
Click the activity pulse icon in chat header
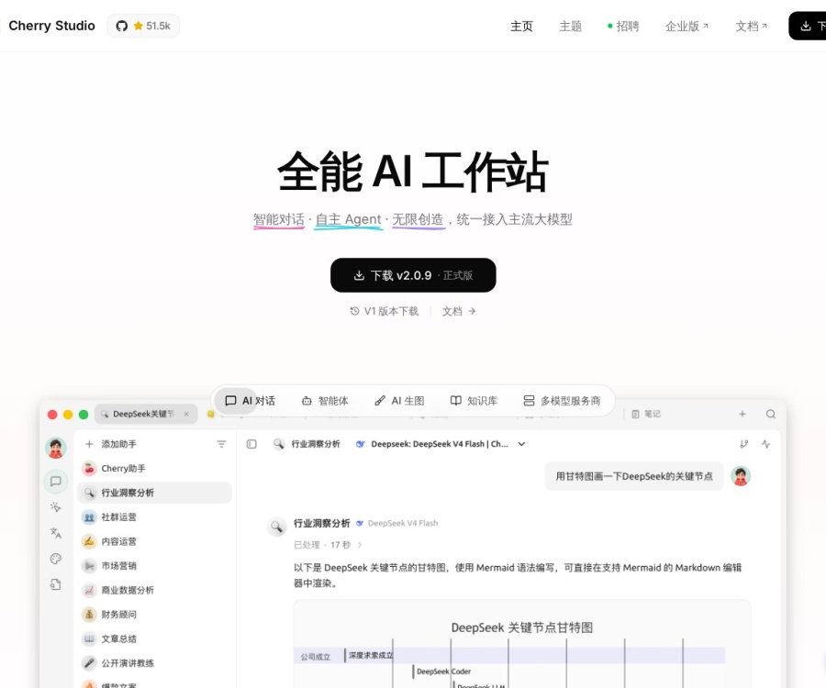[766, 444]
